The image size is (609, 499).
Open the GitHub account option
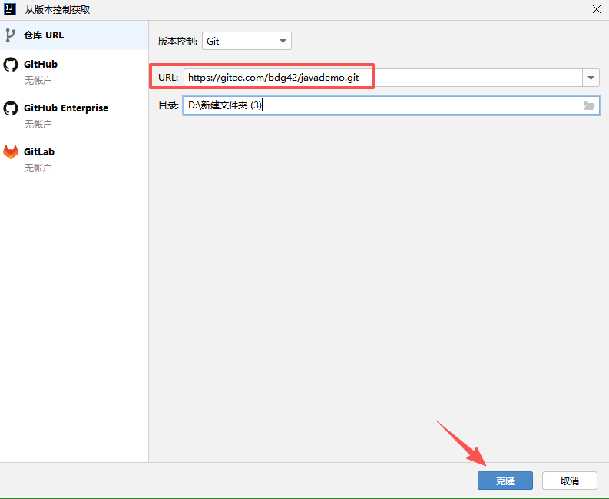74,72
